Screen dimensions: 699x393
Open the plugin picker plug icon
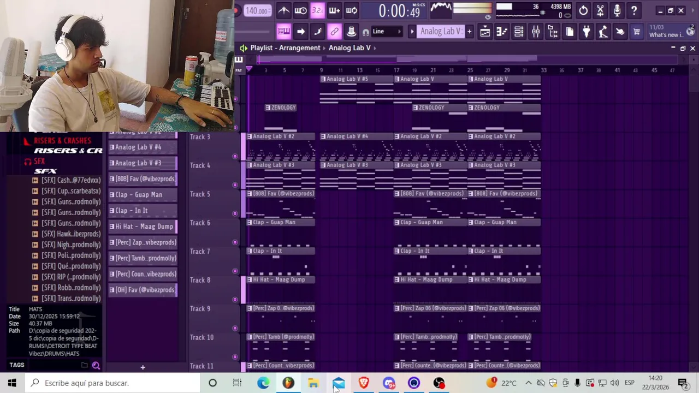[587, 32]
